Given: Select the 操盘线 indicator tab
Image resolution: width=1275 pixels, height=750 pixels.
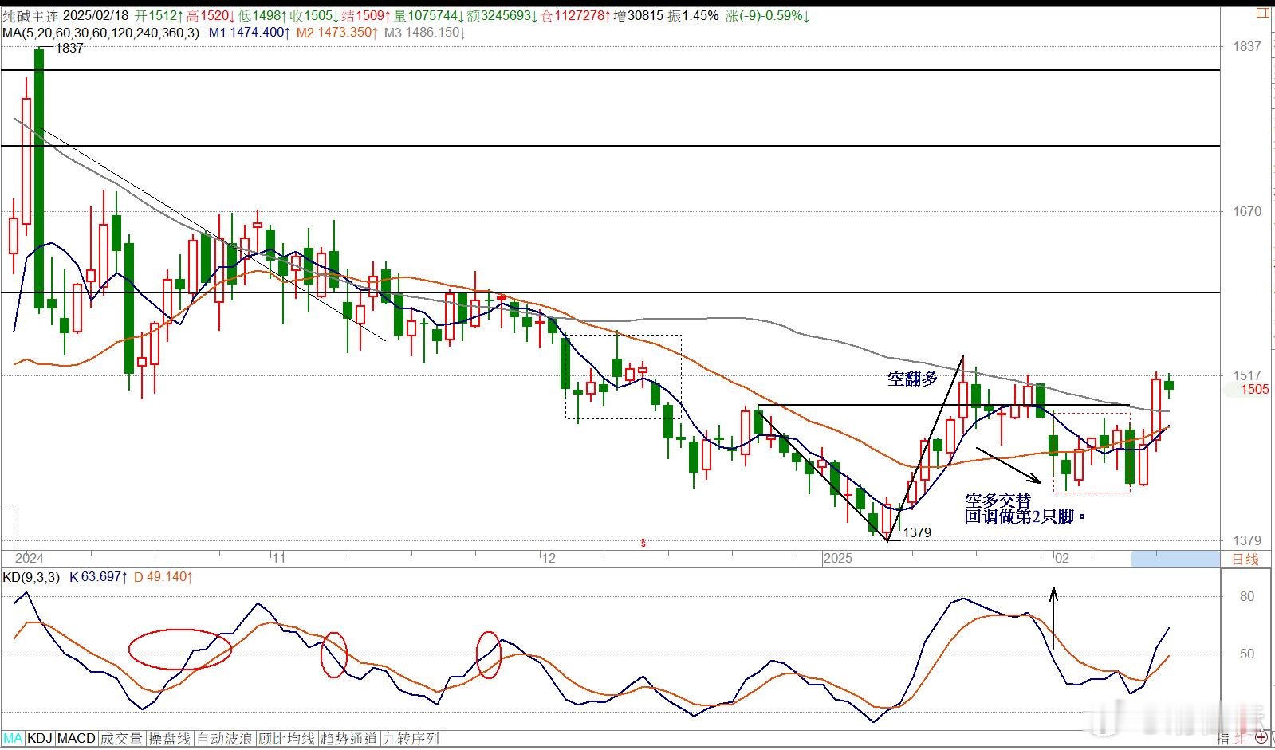Looking at the screenshot, I should click(x=170, y=739).
